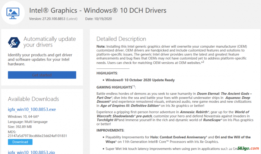Click the Automatically update your drivers heading

[50, 42]
